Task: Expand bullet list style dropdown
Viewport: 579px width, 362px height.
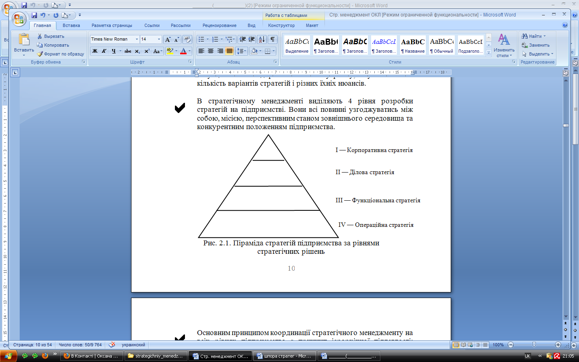Action: click(207, 39)
